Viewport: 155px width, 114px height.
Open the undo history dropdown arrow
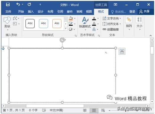23,4
